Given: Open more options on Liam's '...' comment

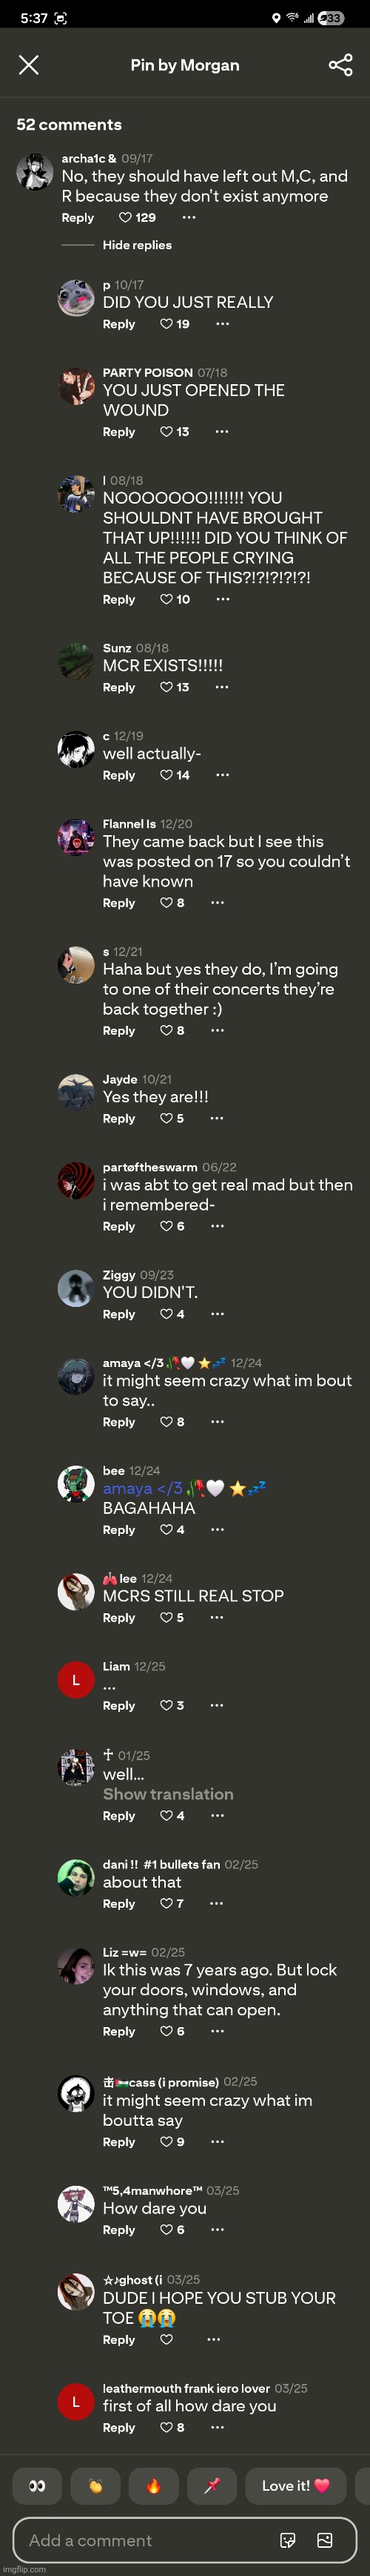Looking at the screenshot, I should [218, 1705].
